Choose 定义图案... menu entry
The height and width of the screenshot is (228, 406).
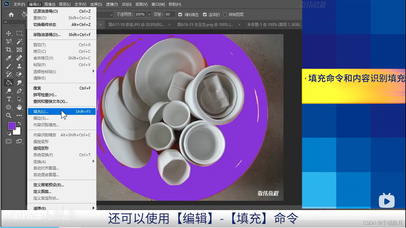click(62, 192)
